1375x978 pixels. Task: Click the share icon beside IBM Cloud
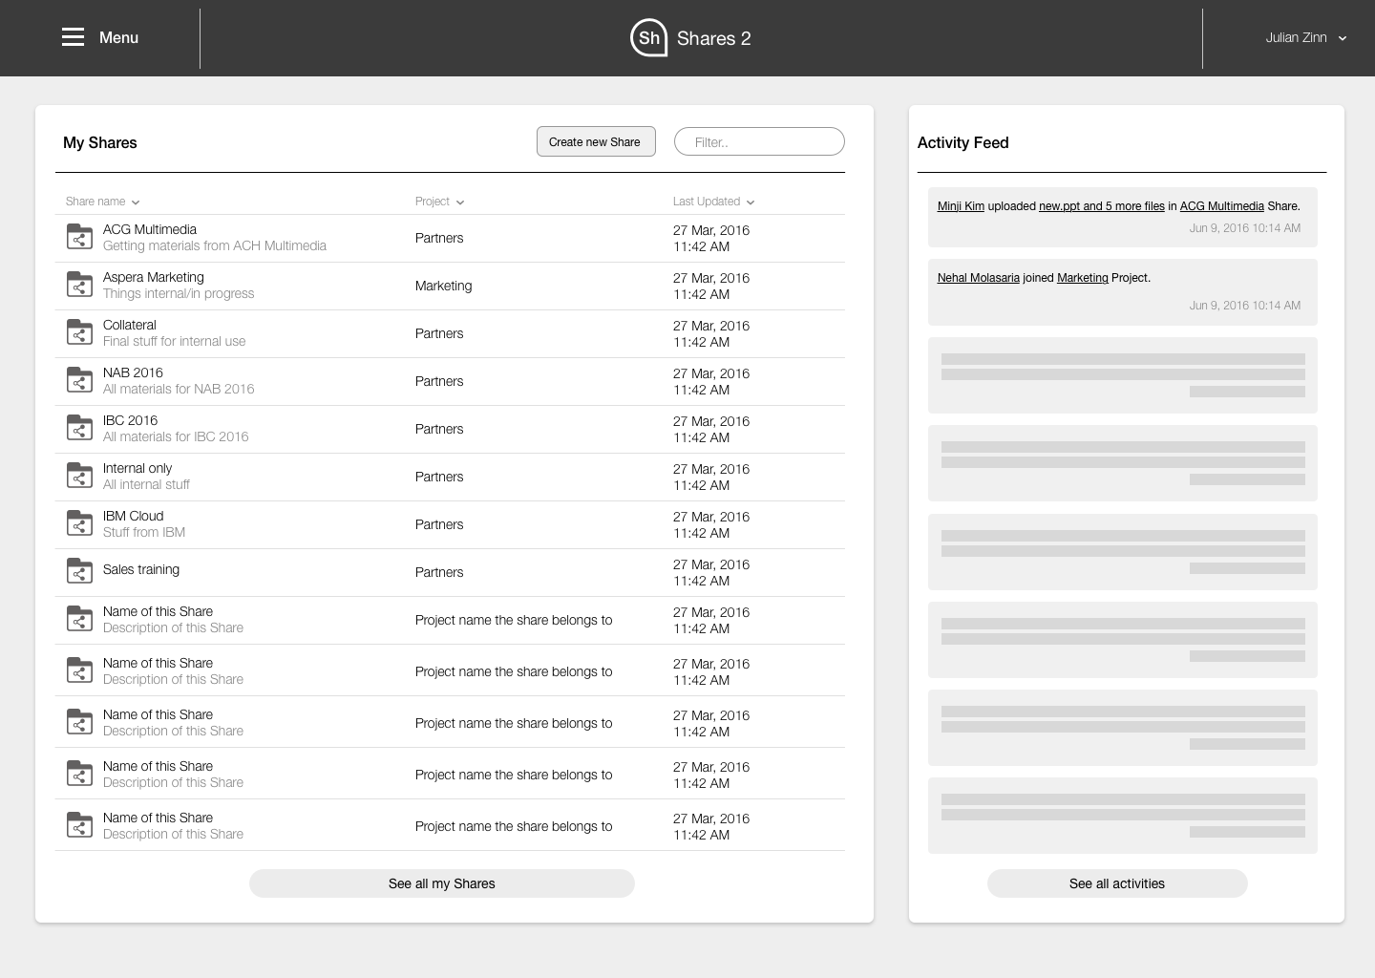coord(79,523)
